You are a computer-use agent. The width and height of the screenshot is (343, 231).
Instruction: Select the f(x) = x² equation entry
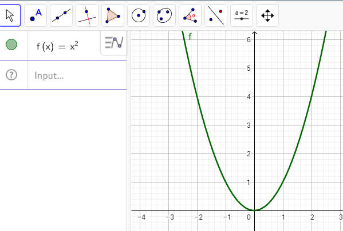click(x=57, y=46)
